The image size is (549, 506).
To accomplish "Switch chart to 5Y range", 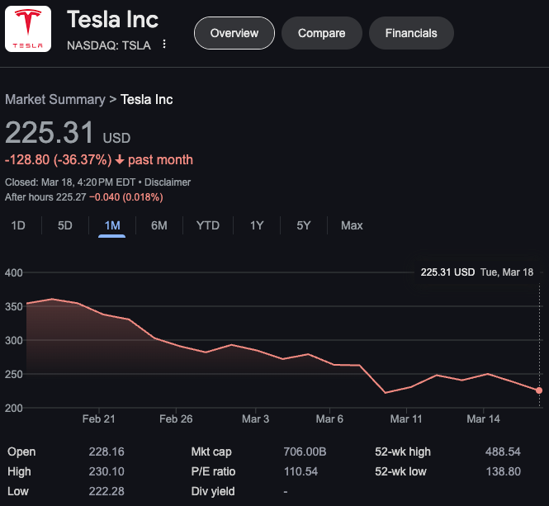I will click(x=304, y=225).
